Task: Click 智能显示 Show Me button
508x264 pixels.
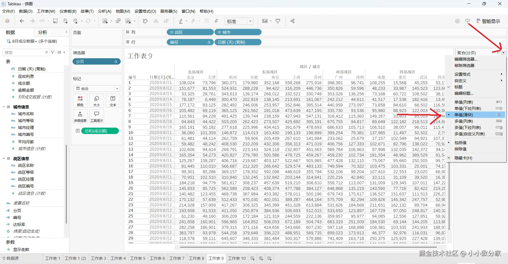Action: pyautogui.click(x=488, y=21)
